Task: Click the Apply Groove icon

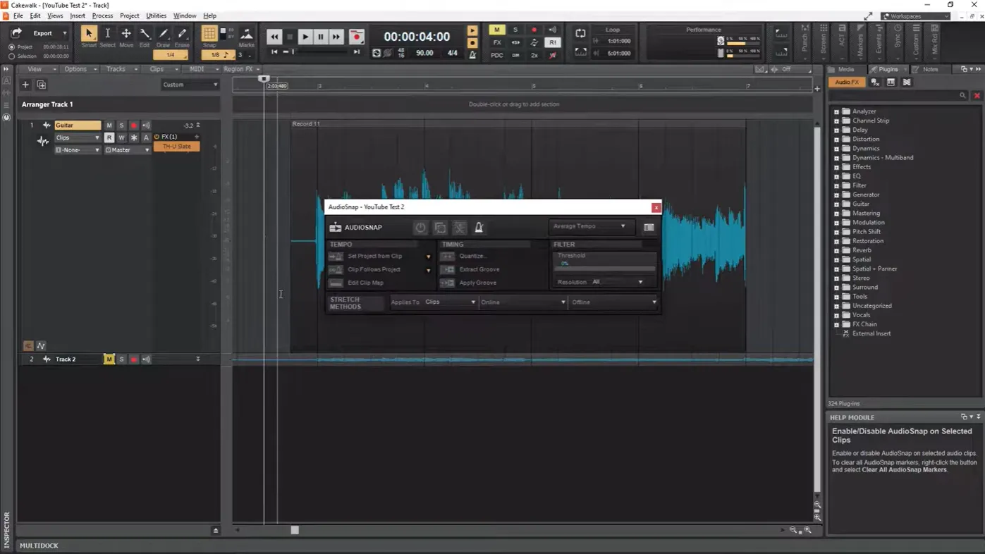Action: pyautogui.click(x=447, y=283)
